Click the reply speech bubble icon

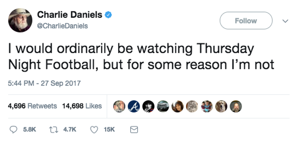point(13,130)
